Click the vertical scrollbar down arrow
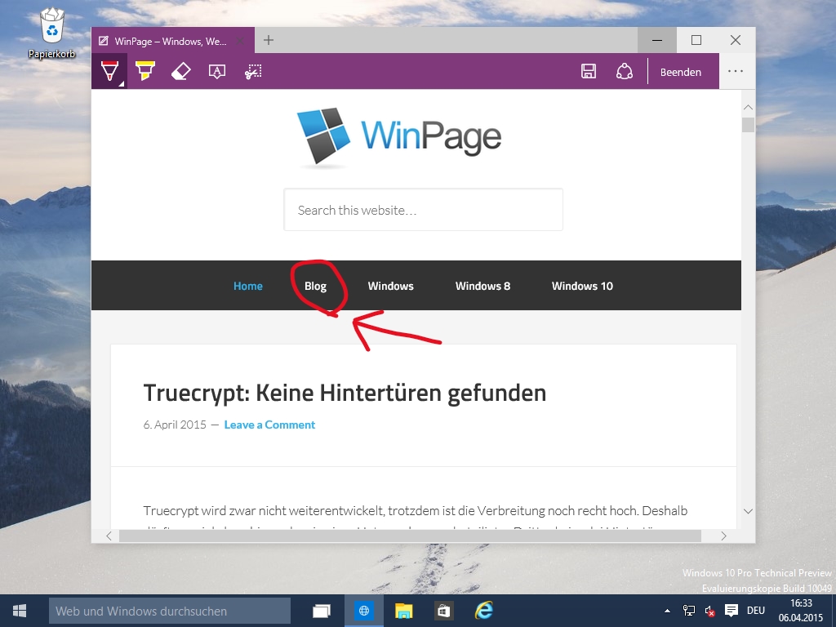836x627 pixels. point(748,511)
